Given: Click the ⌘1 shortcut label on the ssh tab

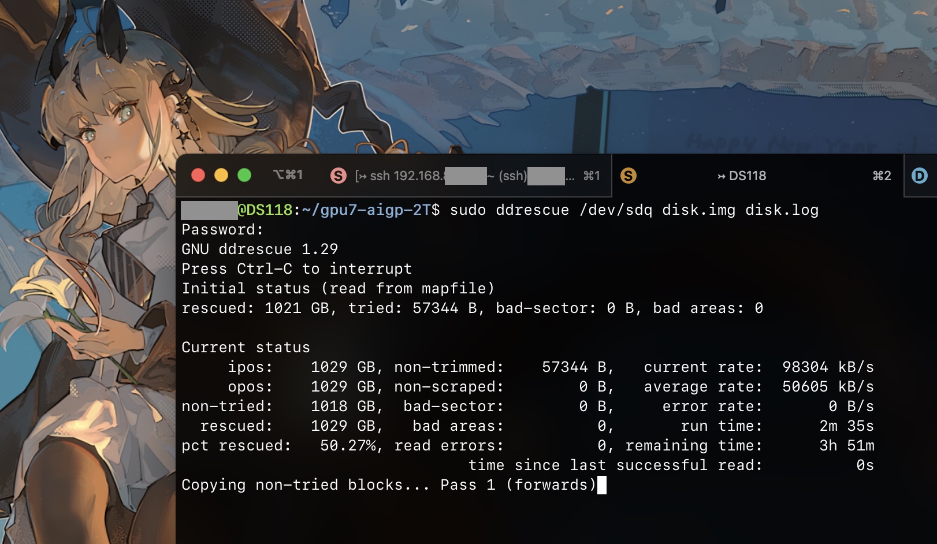Looking at the screenshot, I should pyautogui.click(x=591, y=176).
